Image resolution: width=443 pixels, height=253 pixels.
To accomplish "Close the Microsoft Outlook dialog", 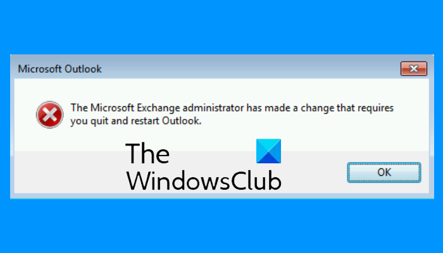I will click(x=414, y=68).
